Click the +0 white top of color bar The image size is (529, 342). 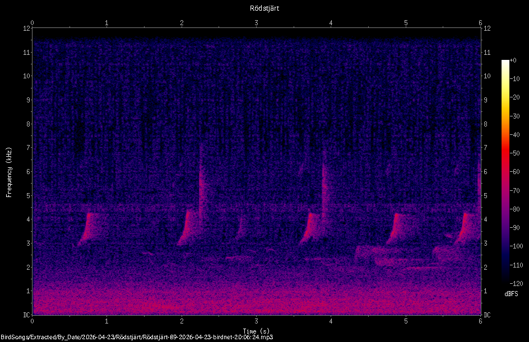505,62
